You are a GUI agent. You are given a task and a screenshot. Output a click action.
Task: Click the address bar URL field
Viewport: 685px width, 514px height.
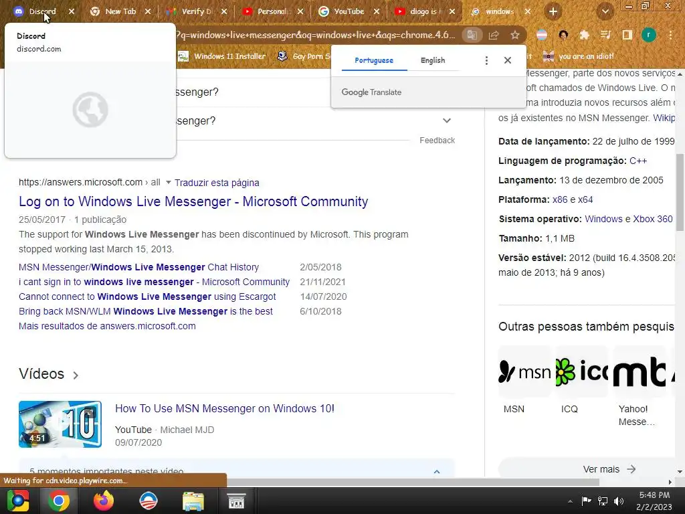(314, 35)
